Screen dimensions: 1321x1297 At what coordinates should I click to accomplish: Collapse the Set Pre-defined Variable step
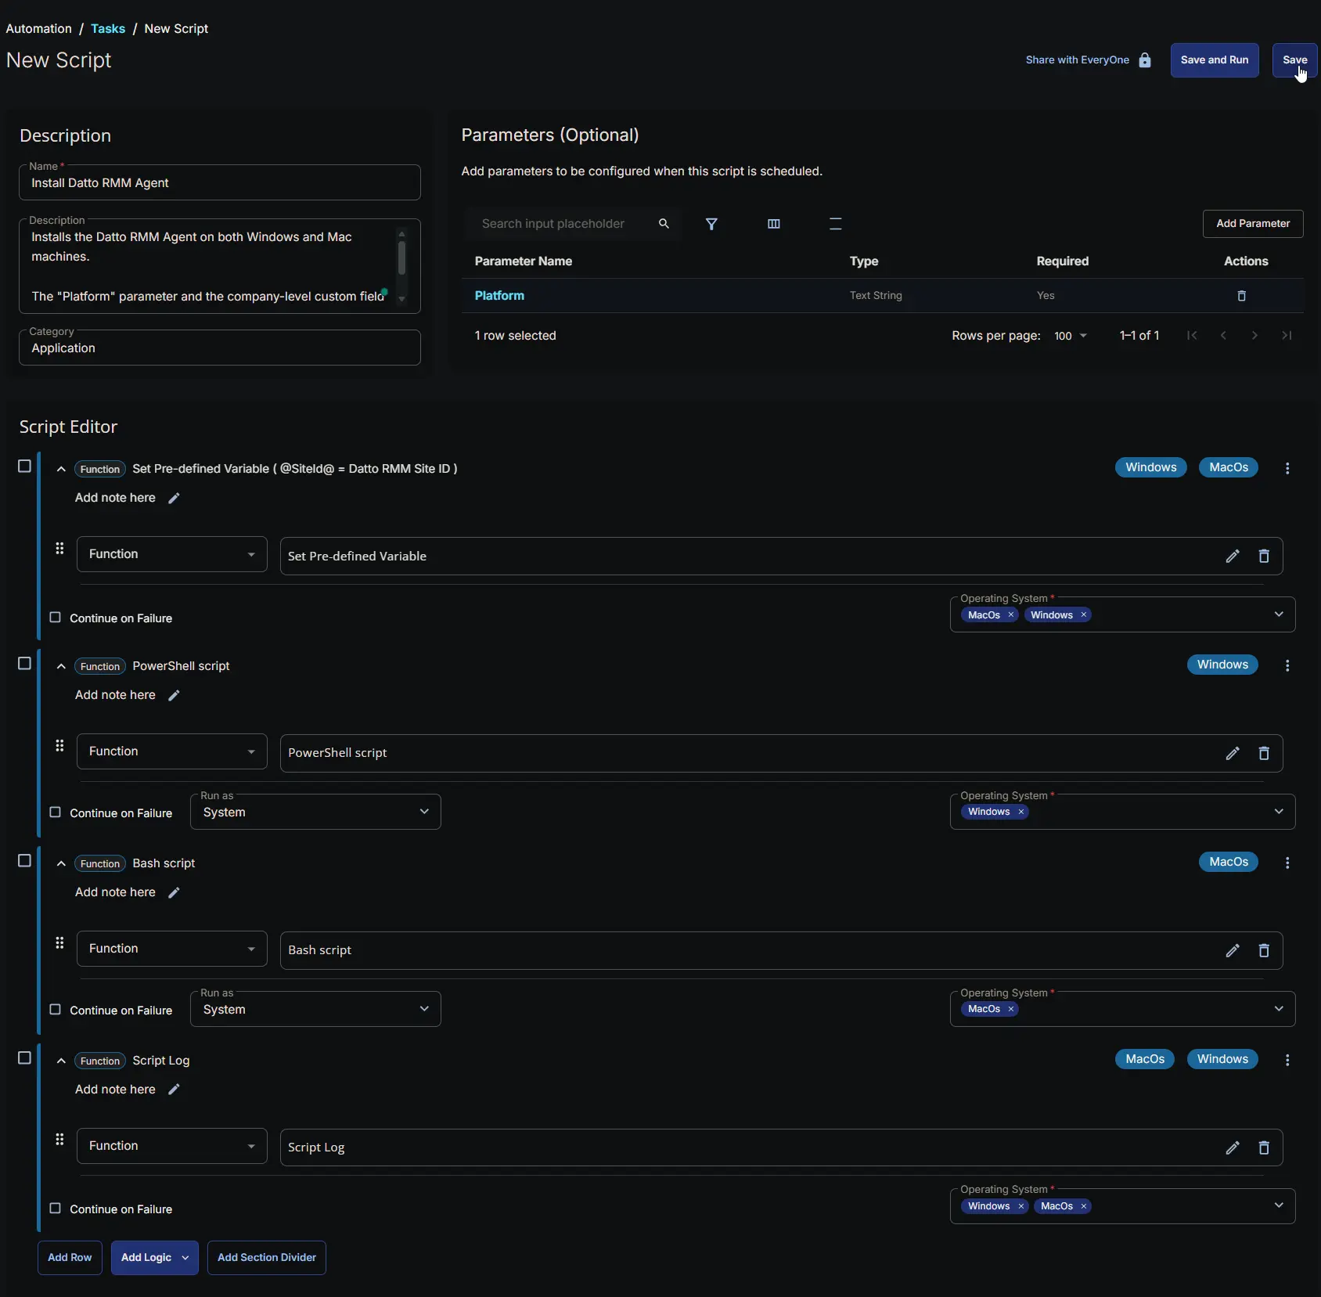[61, 469]
